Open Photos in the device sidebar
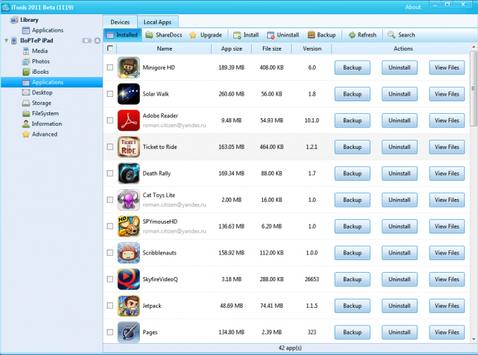 (x=41, y=61)
